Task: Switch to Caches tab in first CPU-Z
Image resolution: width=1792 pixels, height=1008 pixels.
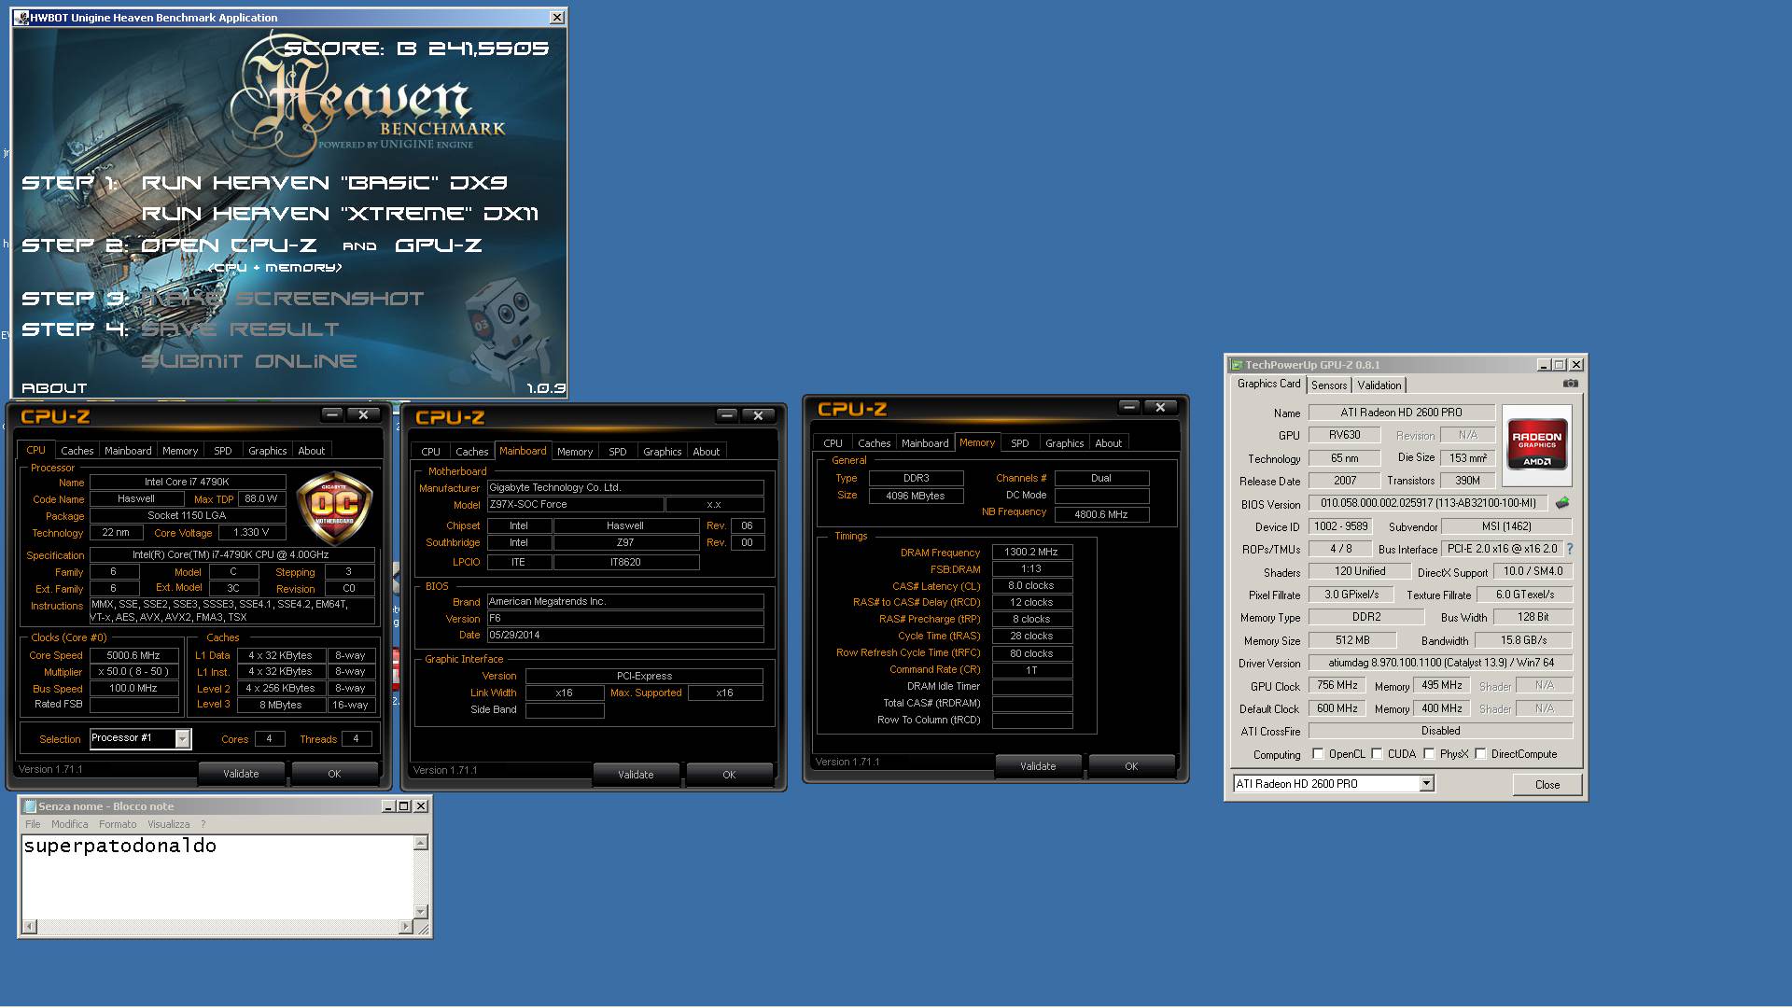Action: 77,451
